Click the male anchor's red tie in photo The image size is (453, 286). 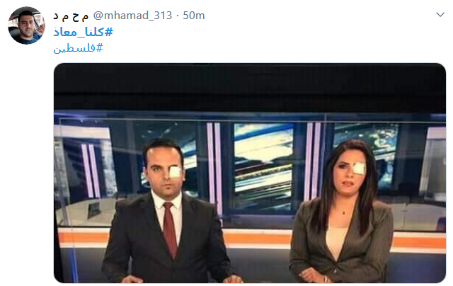[x=170, y=229]
